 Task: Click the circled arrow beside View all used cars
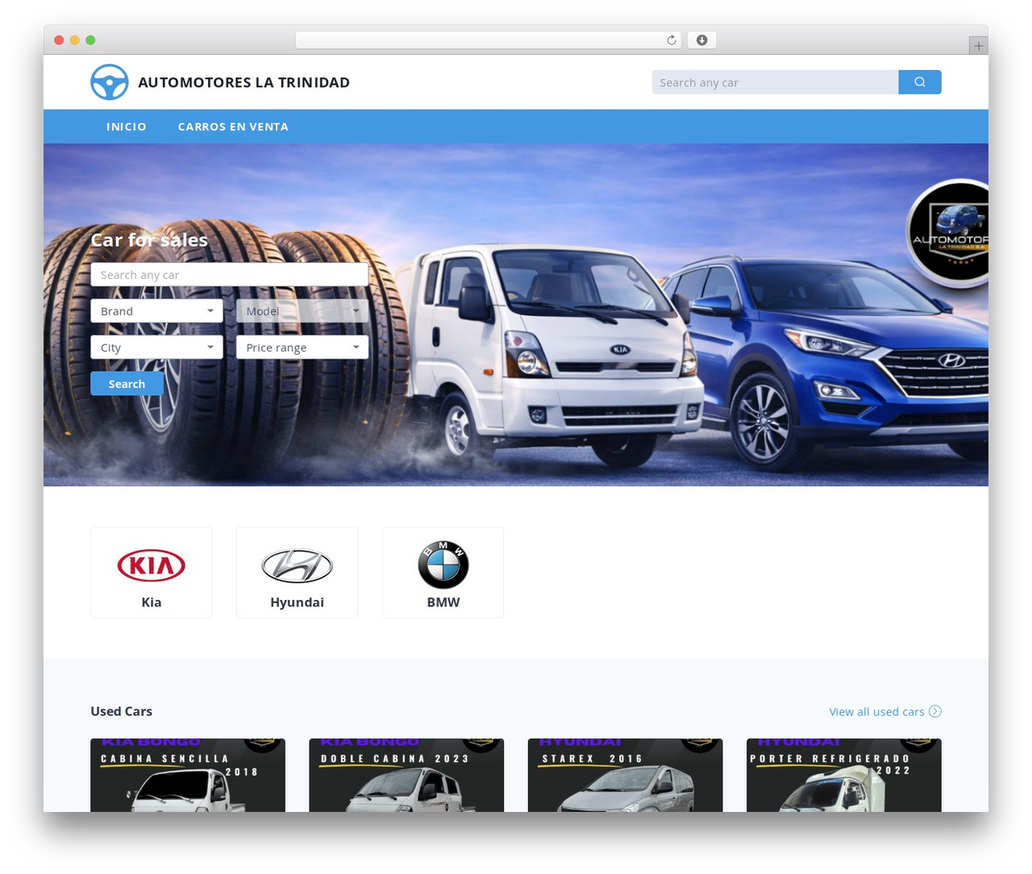point(935,711)
